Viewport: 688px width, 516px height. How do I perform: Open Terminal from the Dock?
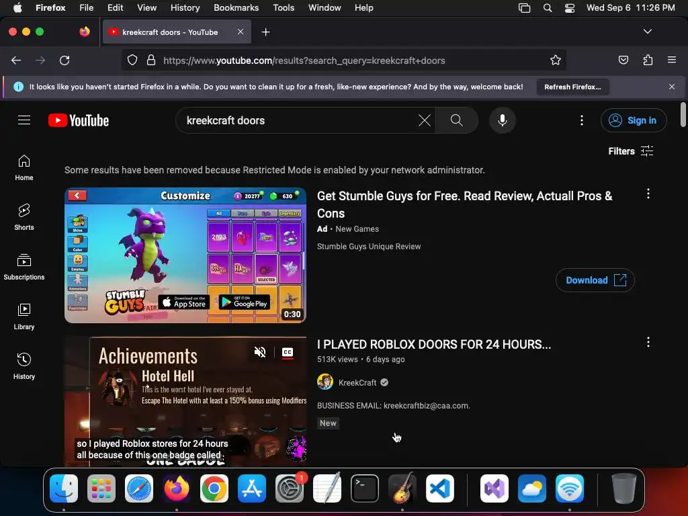[365, 488]
